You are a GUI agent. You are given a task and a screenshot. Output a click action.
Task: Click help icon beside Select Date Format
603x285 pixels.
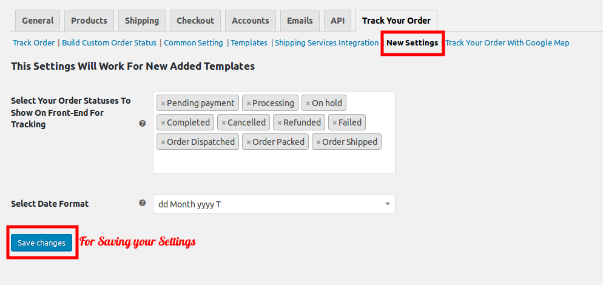click(143, 203)
